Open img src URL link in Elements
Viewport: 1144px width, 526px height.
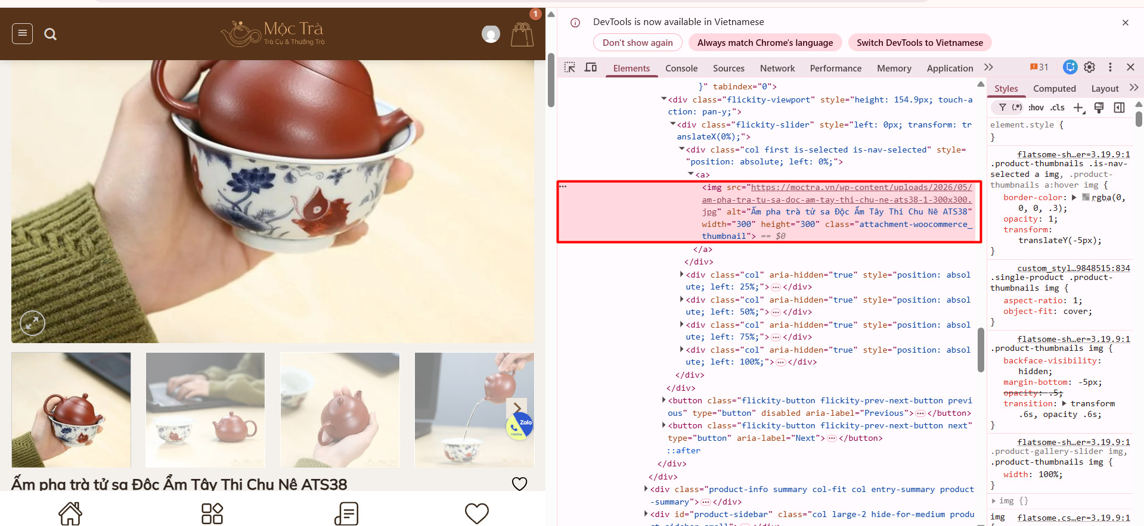[837, 200]
